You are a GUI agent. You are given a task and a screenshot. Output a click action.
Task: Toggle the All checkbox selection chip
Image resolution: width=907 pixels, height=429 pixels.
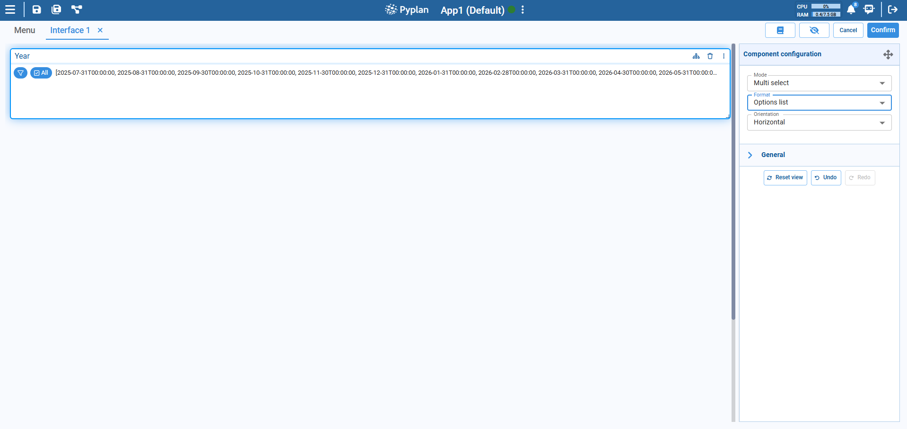(x=41, y=73)
